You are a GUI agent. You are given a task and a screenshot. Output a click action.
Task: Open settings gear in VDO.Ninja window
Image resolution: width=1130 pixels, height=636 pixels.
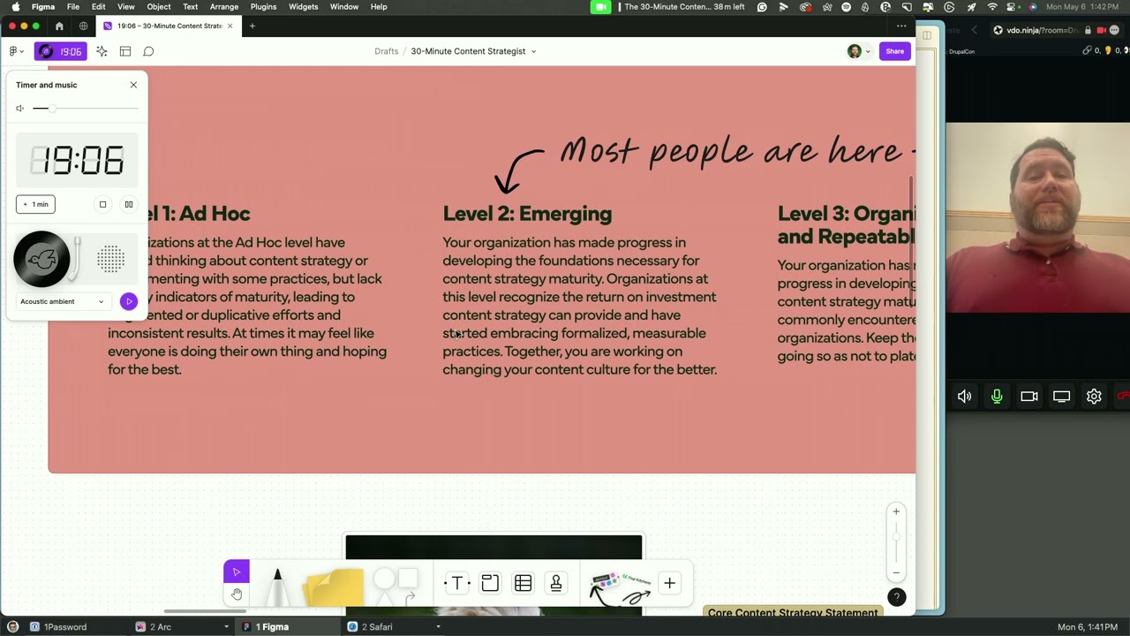pos(1094,397)
